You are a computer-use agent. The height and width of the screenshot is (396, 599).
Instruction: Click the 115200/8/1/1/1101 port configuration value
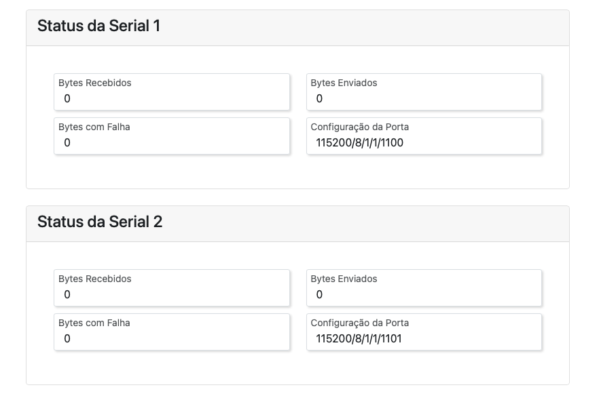click(x=359, y=339)
